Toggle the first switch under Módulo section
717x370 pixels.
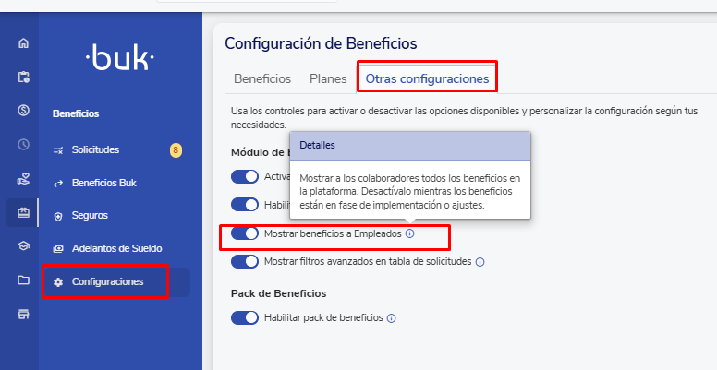click(245, 176)
